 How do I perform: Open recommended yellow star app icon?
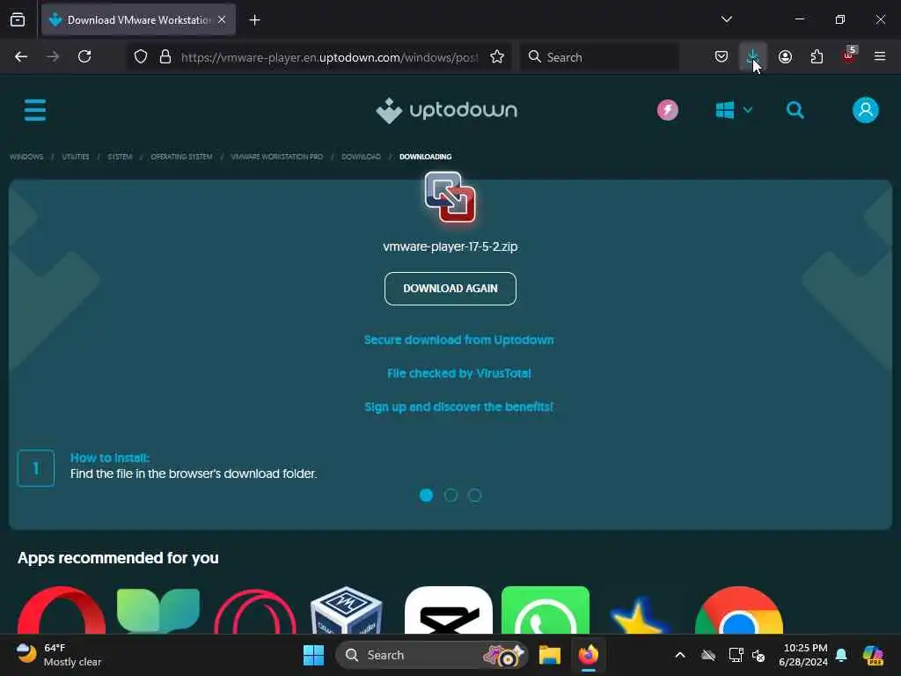click(x=640, y=614)
